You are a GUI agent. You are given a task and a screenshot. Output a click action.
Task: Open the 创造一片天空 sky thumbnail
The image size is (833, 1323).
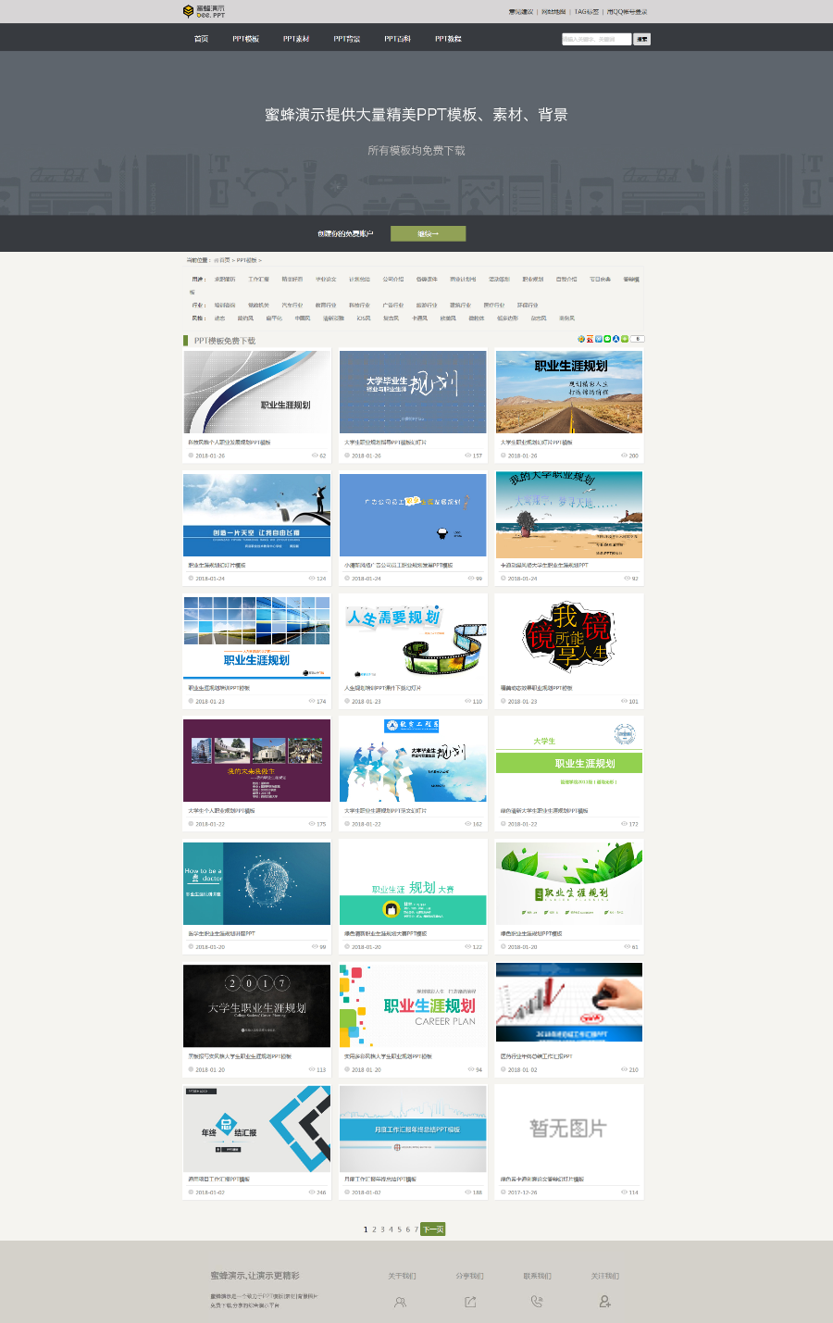(257, 514)
